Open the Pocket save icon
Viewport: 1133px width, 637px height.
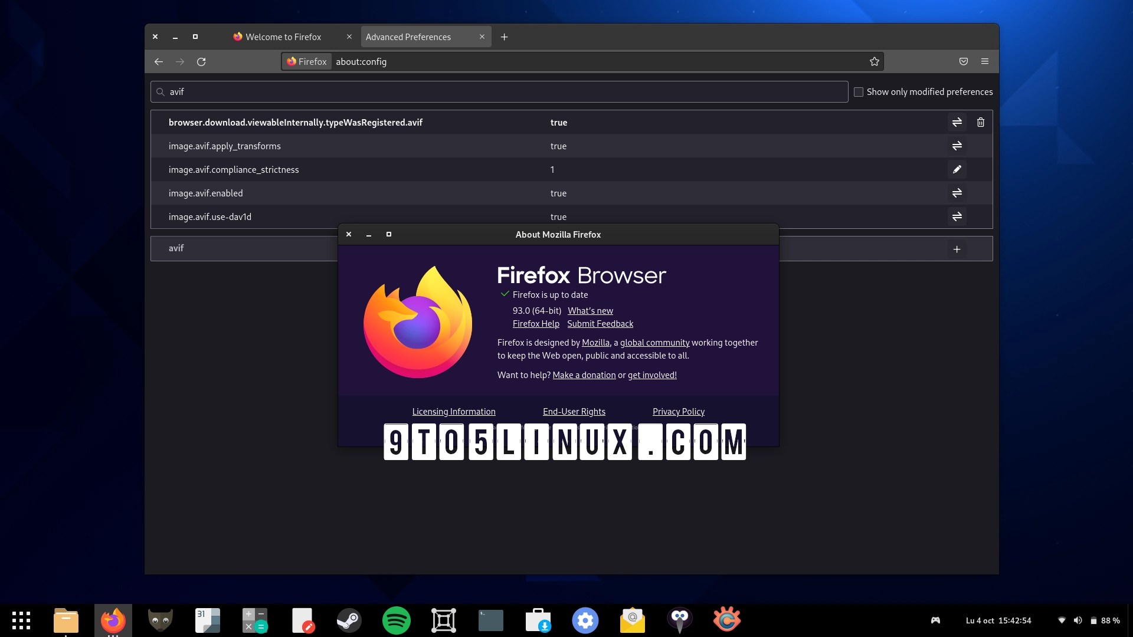pyautogui.click(x=963, y=61)
